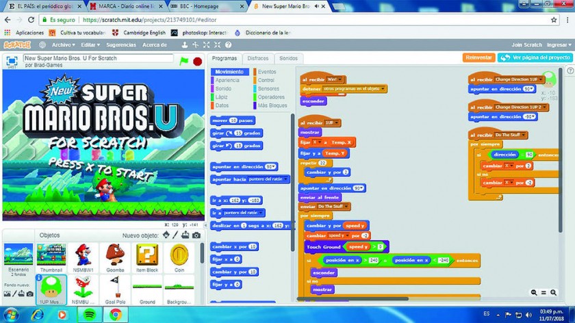
Task: Zoom in the scripts area
Action: tap(553, 292)
